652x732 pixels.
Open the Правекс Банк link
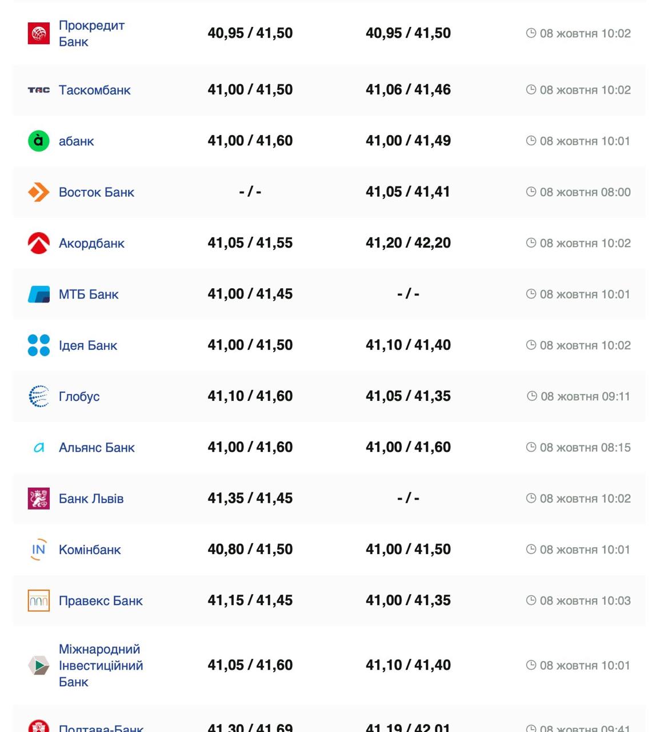101,600
